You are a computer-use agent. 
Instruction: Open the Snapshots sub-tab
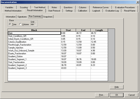pos(48,17)
